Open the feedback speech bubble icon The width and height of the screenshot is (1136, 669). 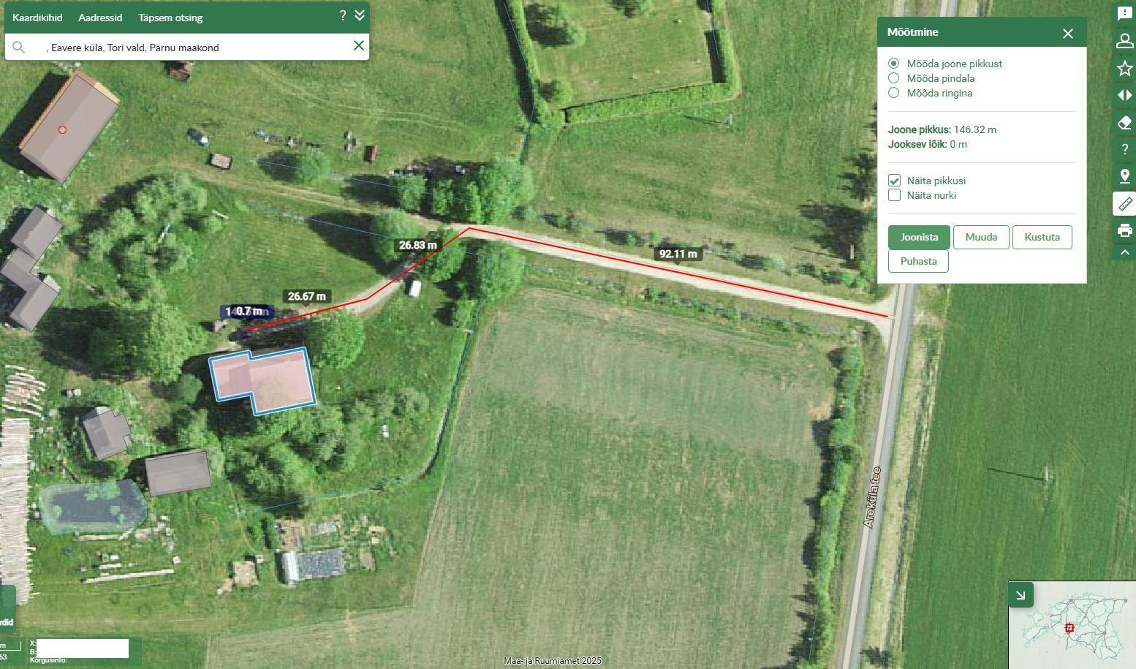pos(1124,14)
